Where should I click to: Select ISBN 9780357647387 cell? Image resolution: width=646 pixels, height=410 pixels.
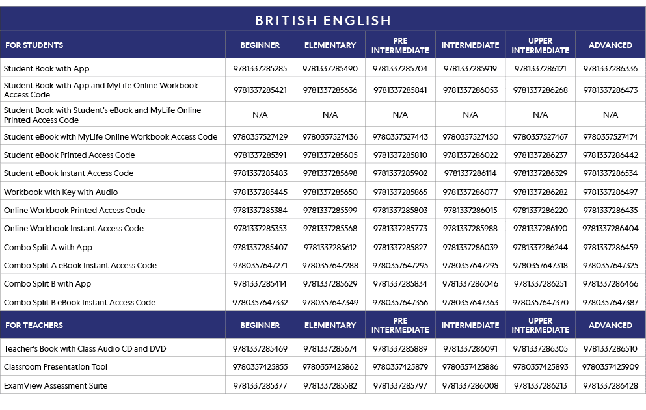point(610,302)
